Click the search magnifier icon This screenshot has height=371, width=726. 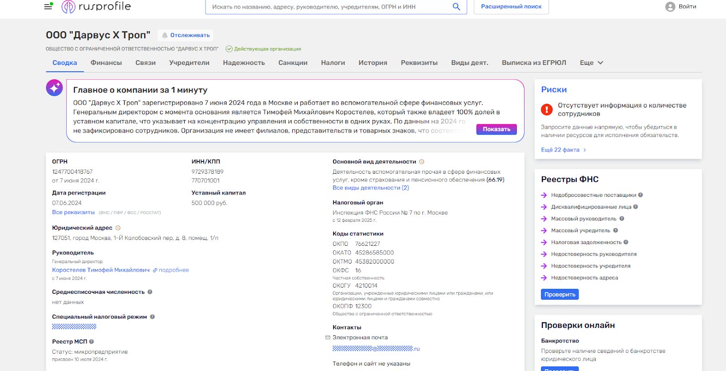coord(456,7)
